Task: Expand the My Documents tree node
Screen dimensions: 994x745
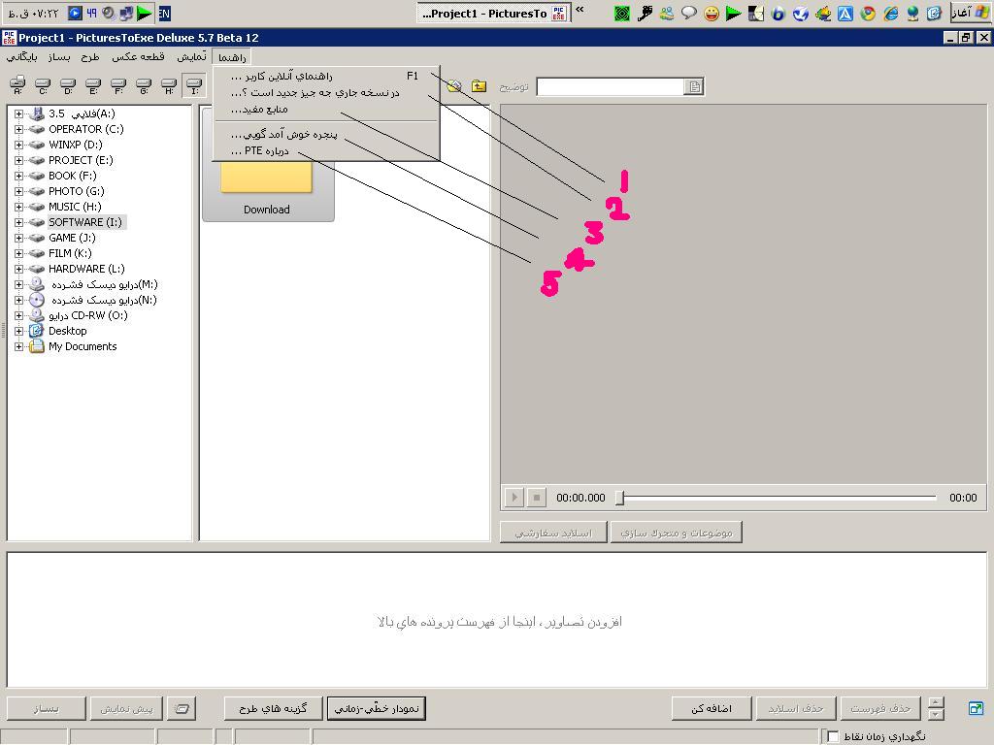Action: coord(18,346)
